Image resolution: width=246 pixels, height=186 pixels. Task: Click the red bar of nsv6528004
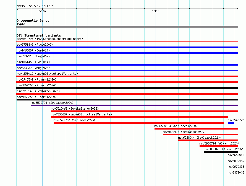coord(208,140)
